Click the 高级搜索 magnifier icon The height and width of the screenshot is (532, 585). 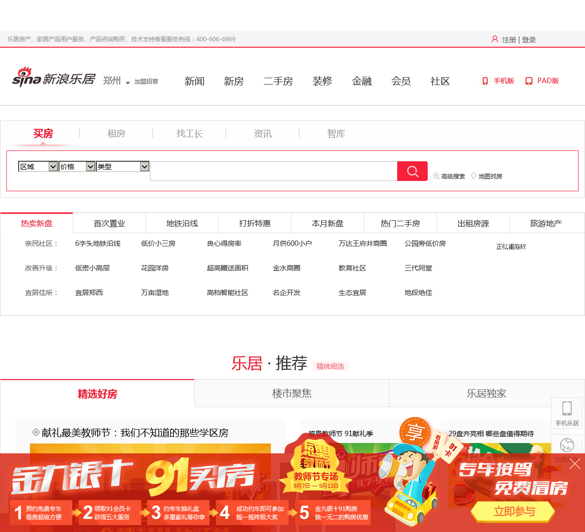[x=436, y=176]
